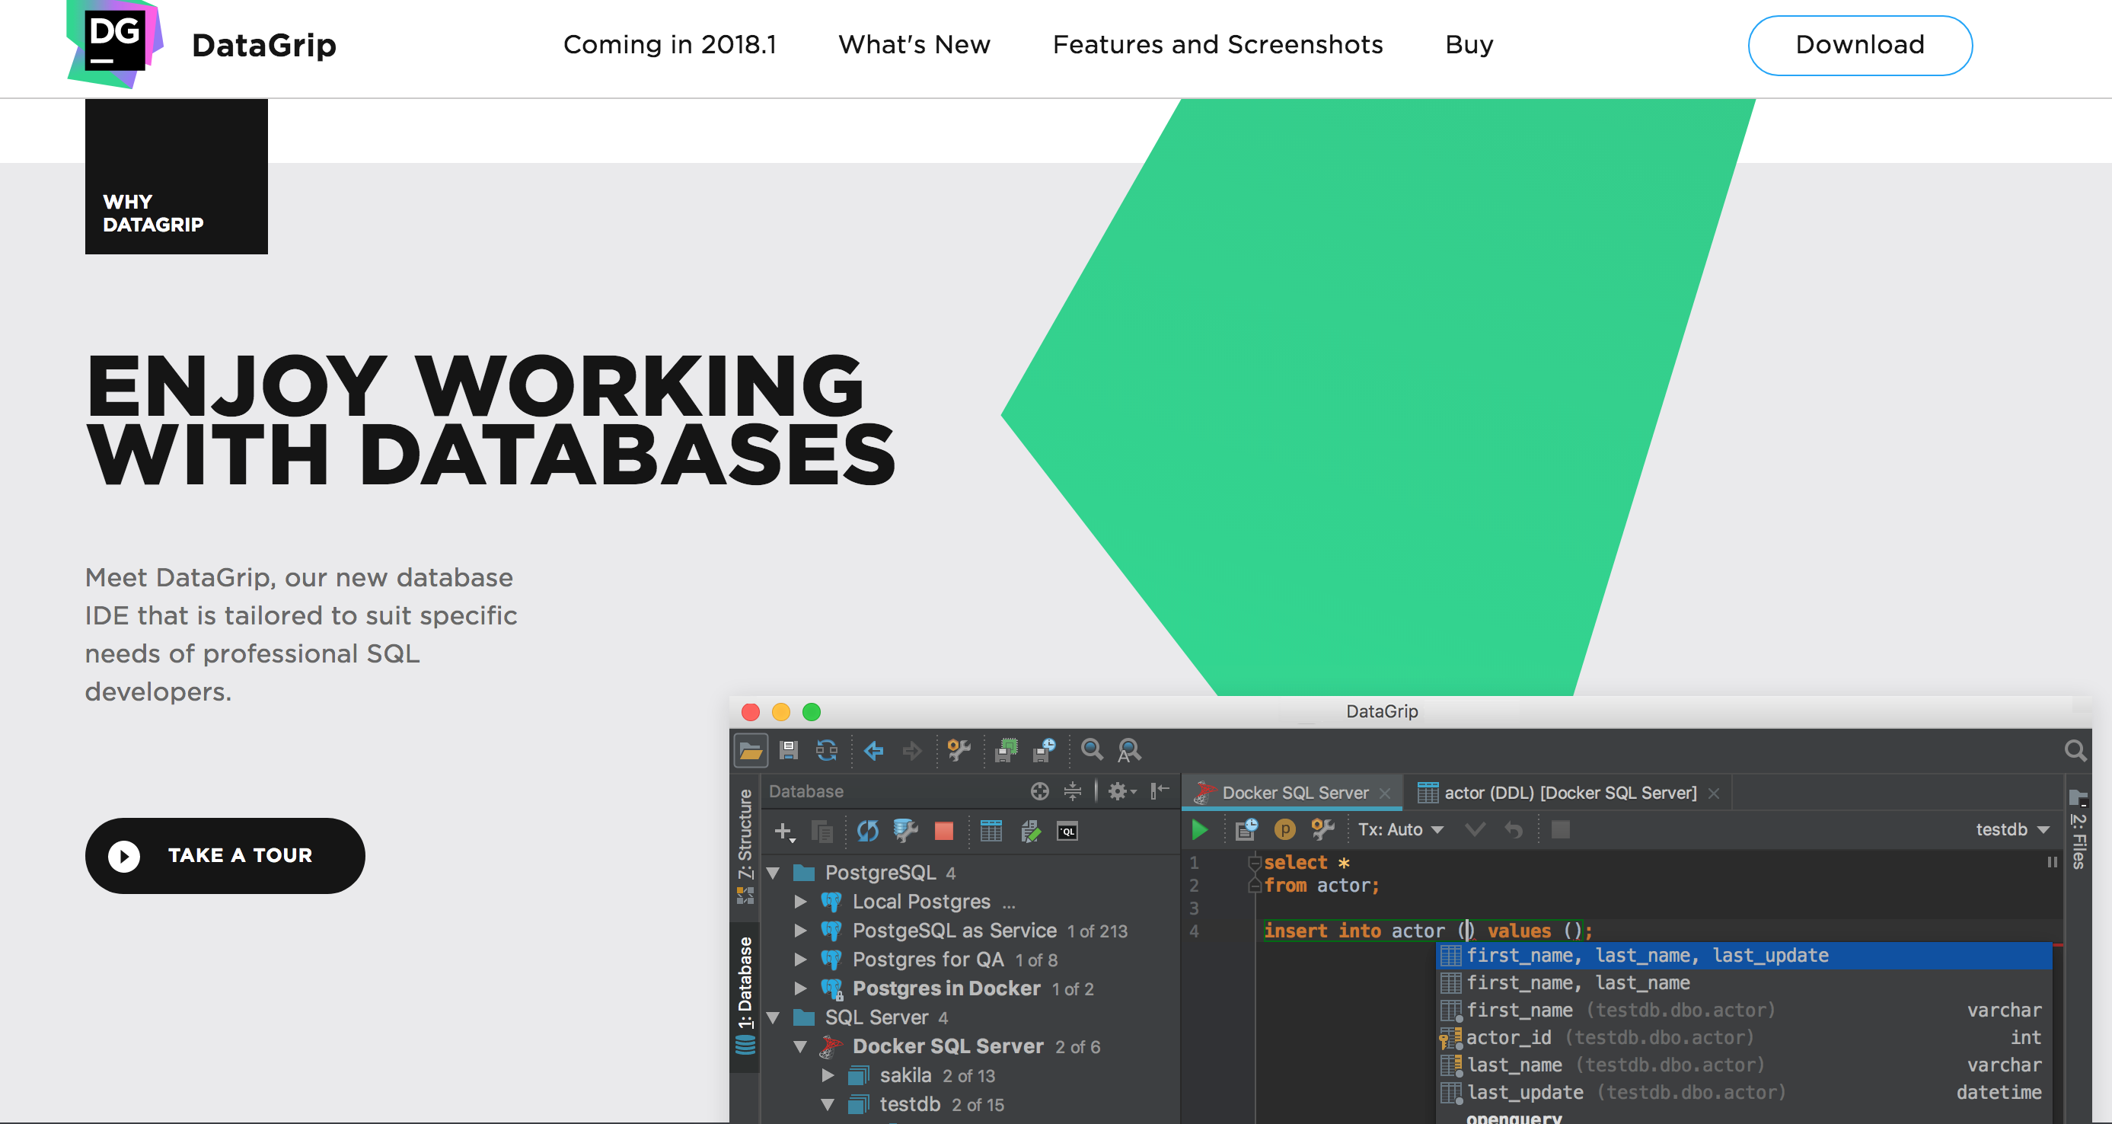Open the testdb schema dropdown
The image size is (2112, 1124).
click(x=2012, y=830)
